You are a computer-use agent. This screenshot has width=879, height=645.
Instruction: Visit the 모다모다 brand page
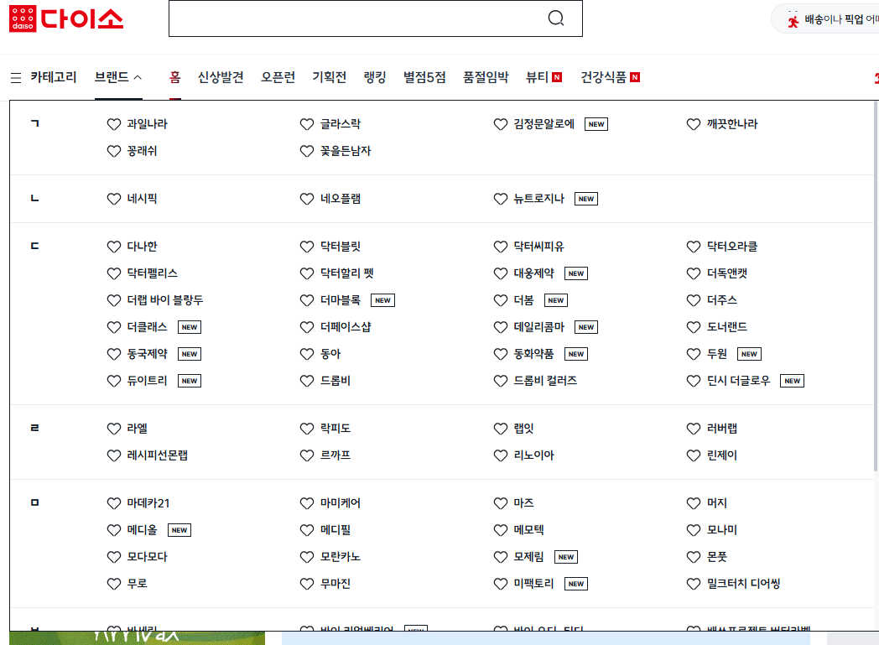click(x=148, y=557)
